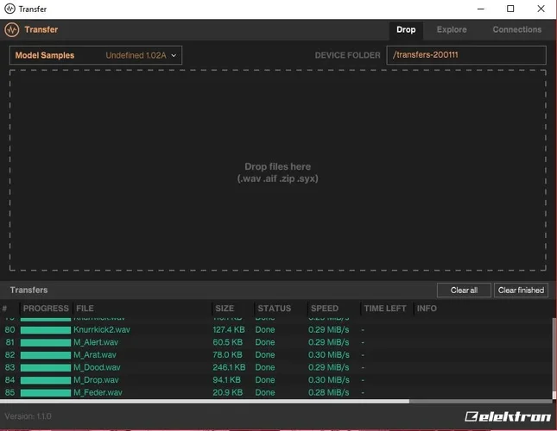Click the progress bar of M_Feder.wav
This screenshot has width=557, height=431.
tap(46, 393)
